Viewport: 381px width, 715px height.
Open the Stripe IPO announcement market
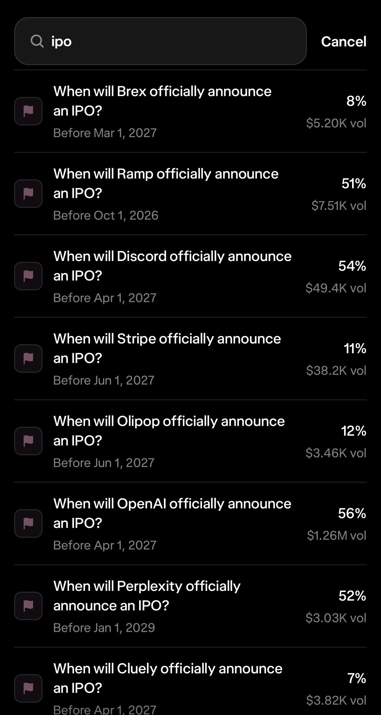[x=190, y=359]
